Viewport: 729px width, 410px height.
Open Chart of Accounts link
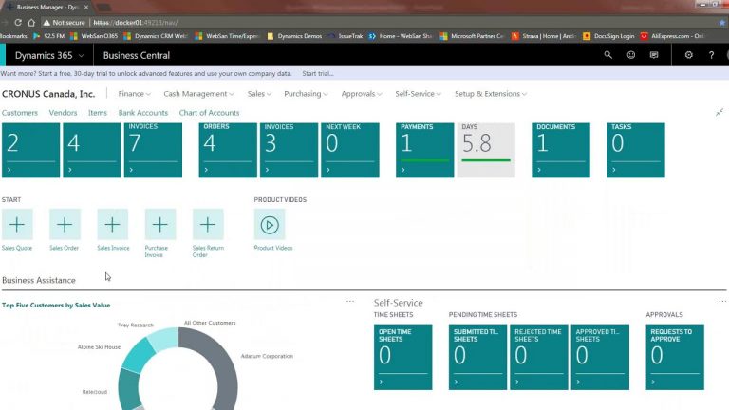[x=209, y=113]
